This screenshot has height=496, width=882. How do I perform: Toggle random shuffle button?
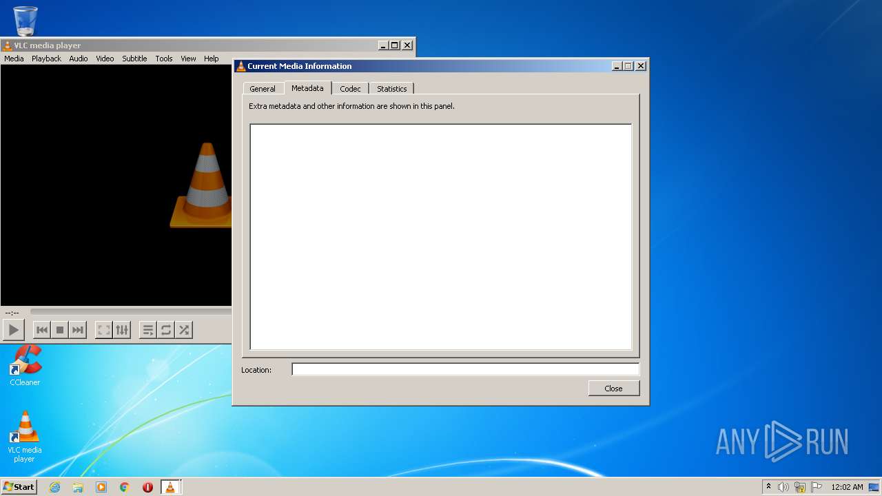coord(184,330)
